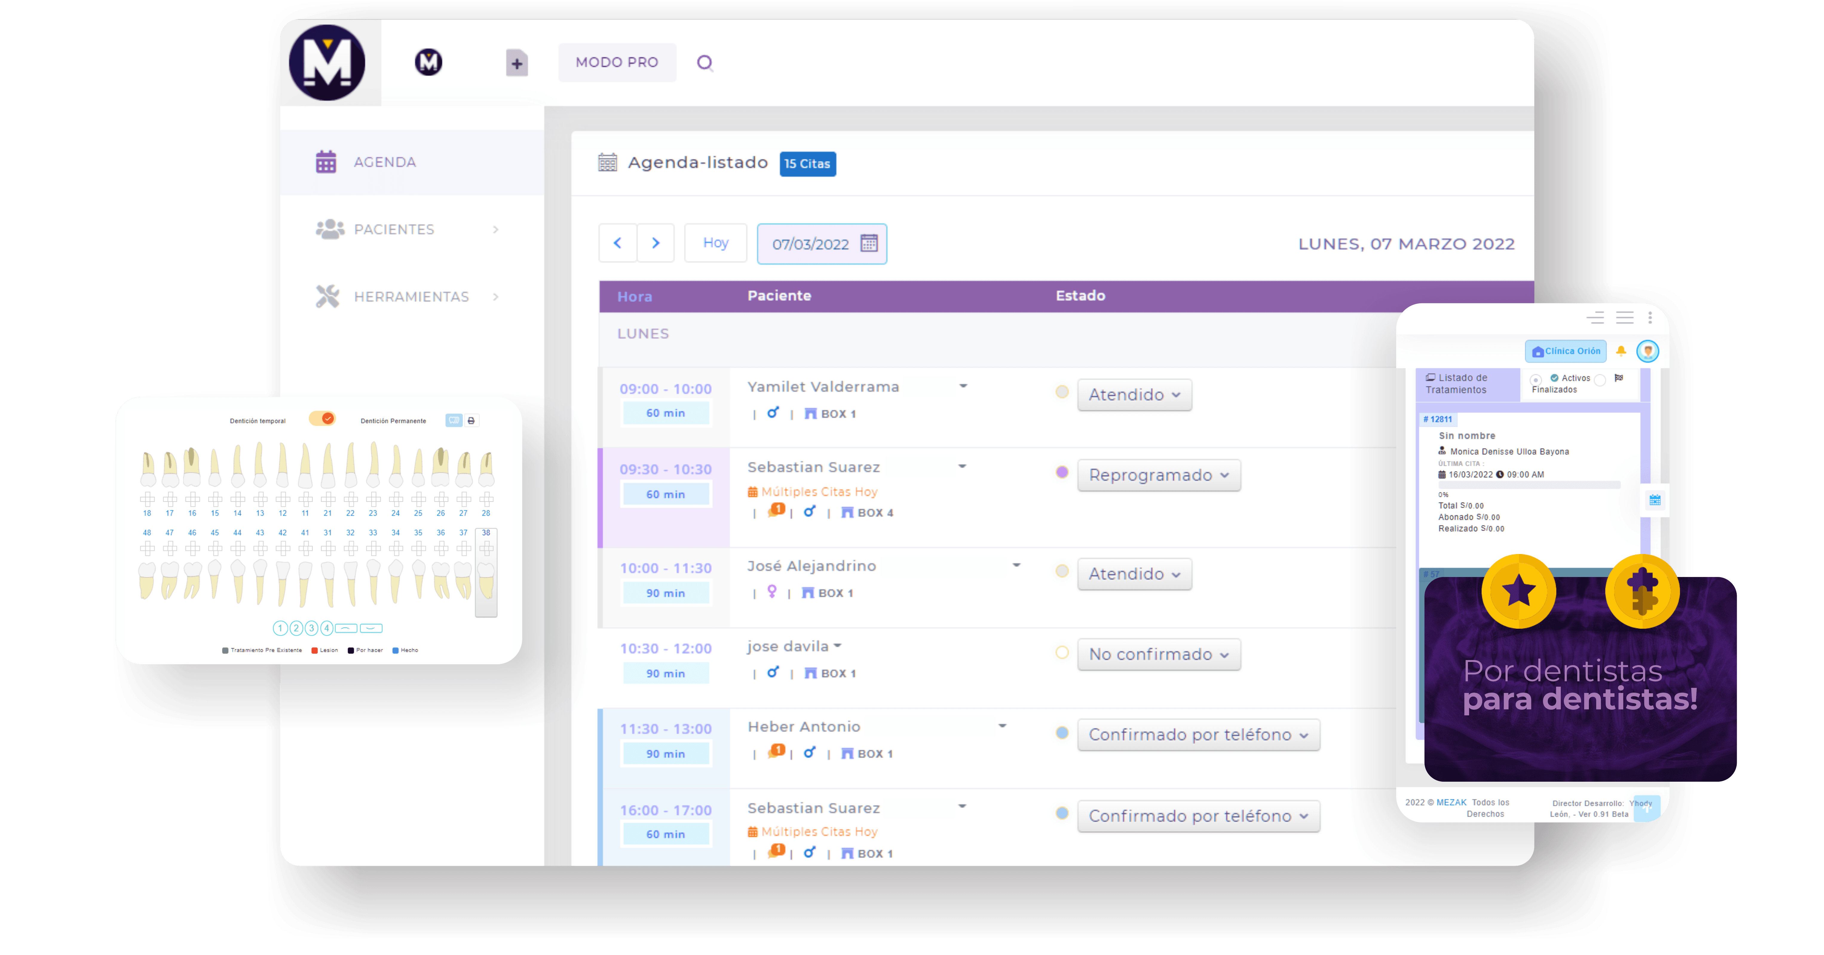Open Atendido status dropdown for José Alejandrino

[1134, 573]
